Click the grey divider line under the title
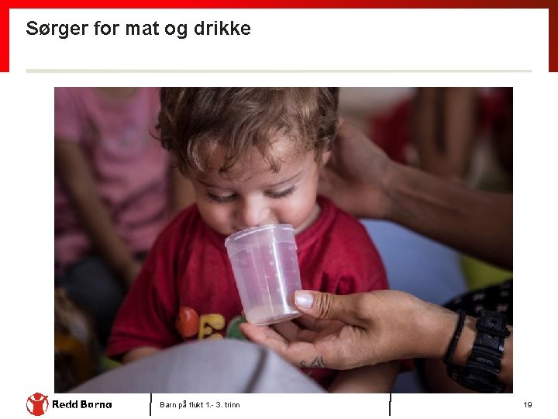The height and width of the screenshot is (419, 558). (279, 71)
